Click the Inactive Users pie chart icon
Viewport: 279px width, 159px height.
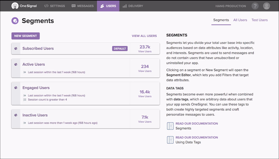(x=16, y=115)
